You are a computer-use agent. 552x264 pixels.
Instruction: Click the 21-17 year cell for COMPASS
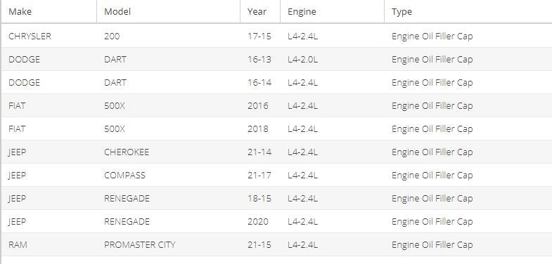259,175
